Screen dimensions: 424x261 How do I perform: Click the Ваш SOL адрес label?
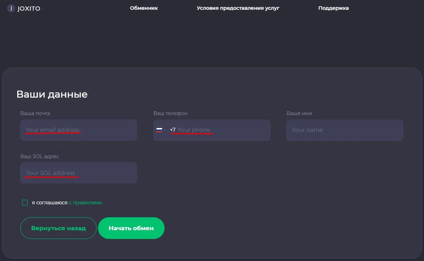click(x=40, y=156)
